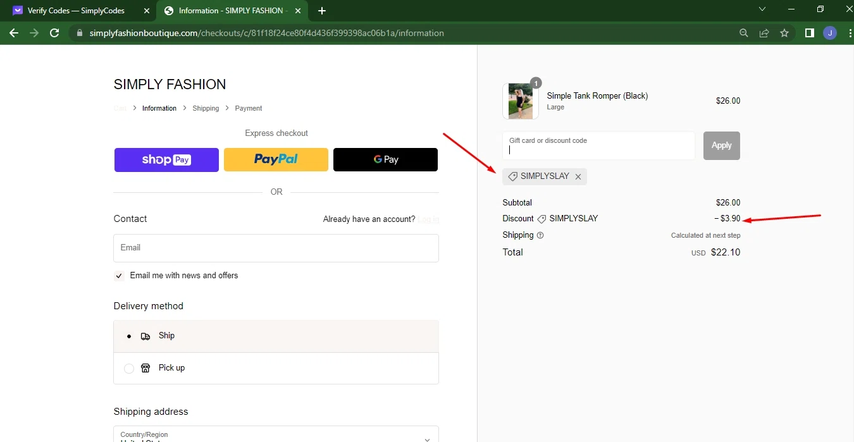Open a new browser tab
Screen dimensions: 854x442
point(322,11)
